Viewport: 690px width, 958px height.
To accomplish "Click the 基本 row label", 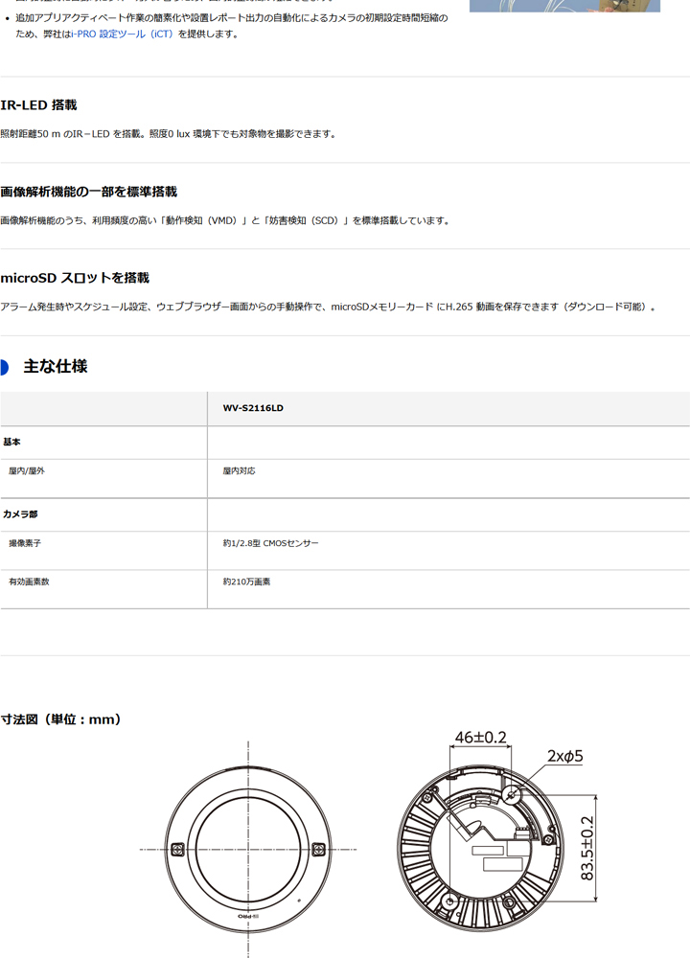I will click(11, 442).
